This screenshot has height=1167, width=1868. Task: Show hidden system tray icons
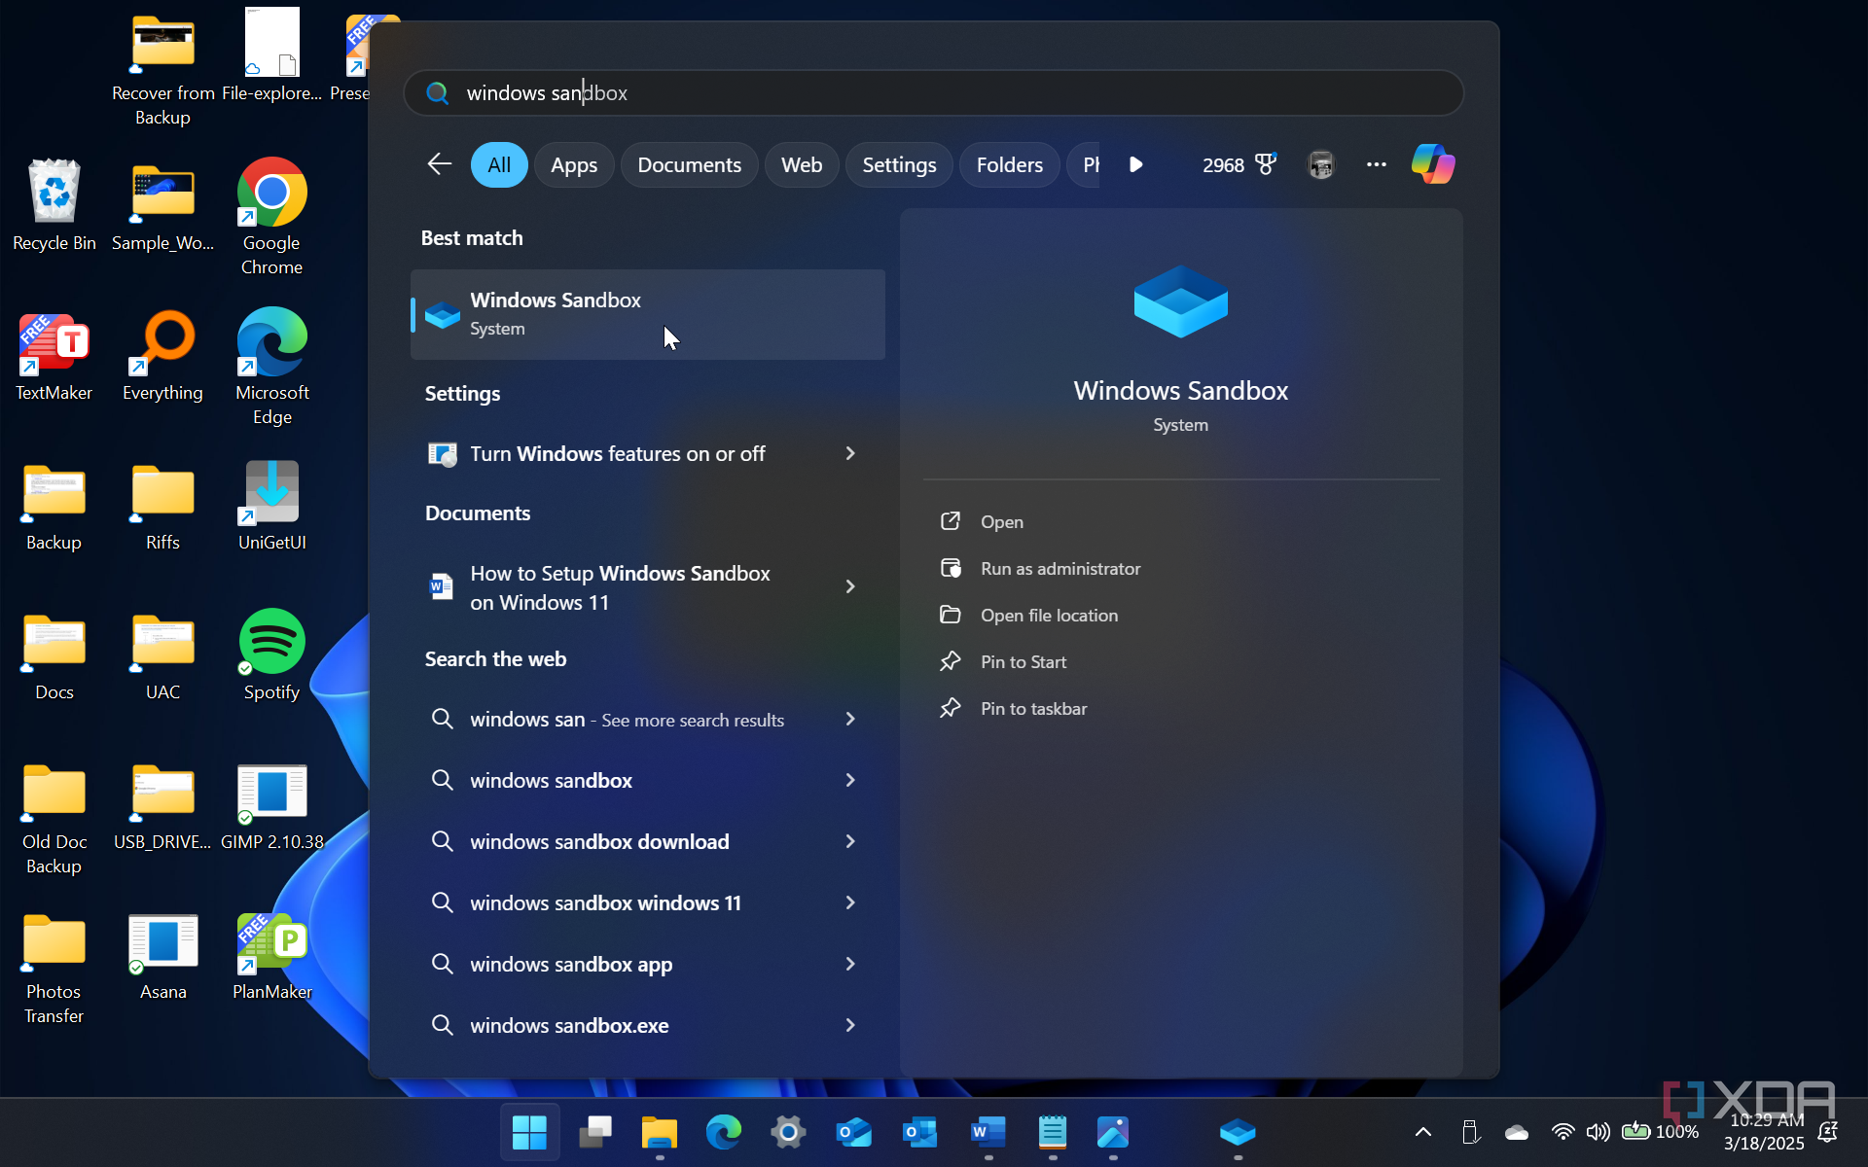pos(1423,1132)
